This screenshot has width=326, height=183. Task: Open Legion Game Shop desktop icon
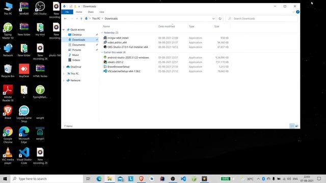[24, 114]
